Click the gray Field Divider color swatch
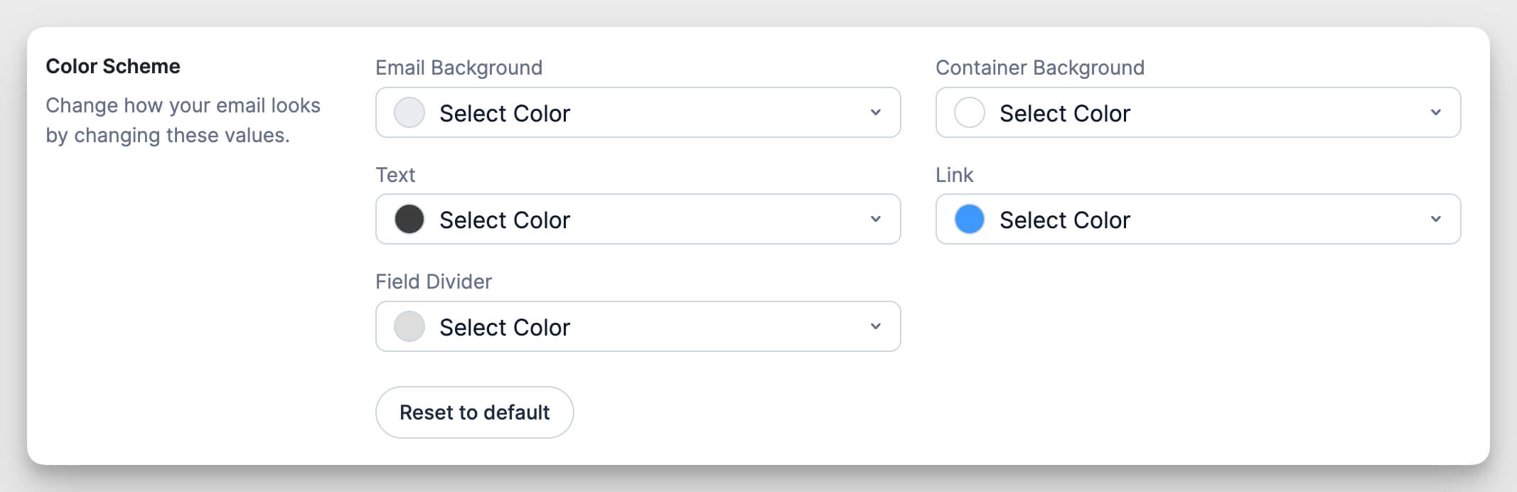This screenshot has height=492, width=1517. point(409,326)
